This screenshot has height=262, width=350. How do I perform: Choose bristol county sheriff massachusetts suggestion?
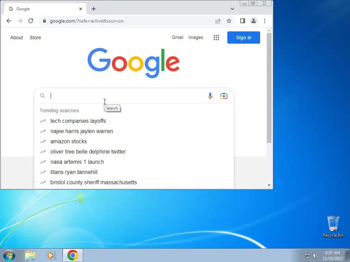[x=134, y=183]
